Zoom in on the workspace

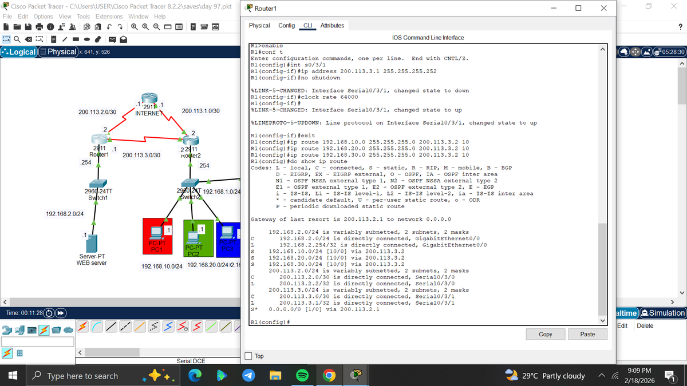click(x=135, y=27)
